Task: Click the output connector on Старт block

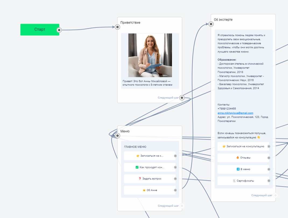Action: 59,30
